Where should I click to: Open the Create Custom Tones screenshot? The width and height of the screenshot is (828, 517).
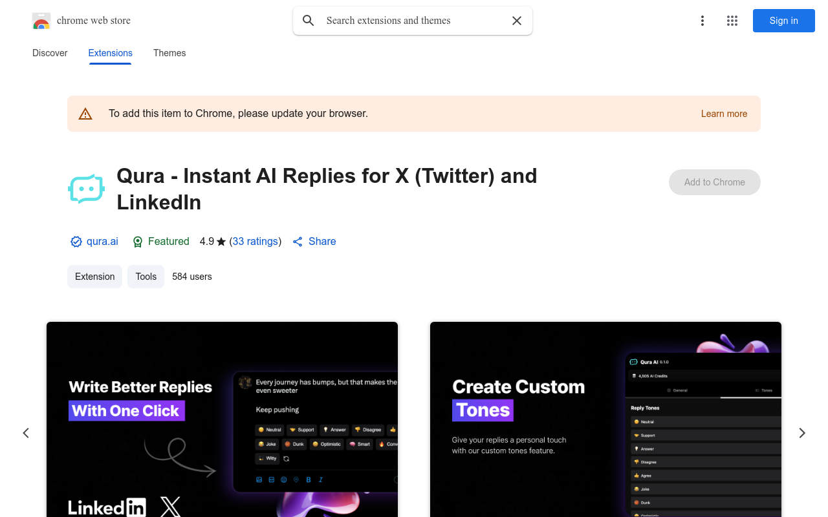[605, 419]
